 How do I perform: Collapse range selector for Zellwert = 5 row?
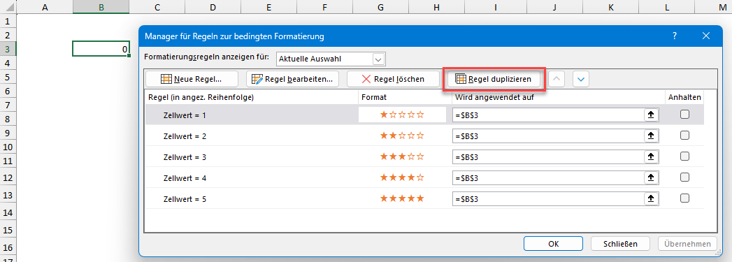[x=651, y=199]
